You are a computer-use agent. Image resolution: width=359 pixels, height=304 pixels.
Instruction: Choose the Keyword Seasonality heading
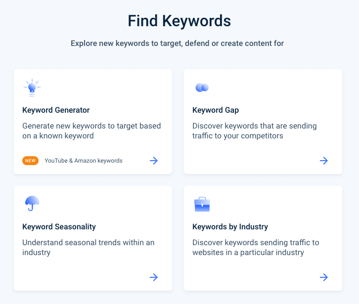pos(59,226)
